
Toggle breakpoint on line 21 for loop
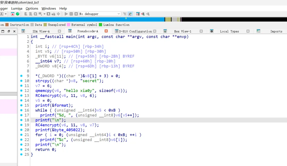(x=21, y=135)
